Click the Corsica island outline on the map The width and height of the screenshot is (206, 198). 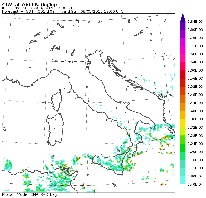[x=56, y=100]
